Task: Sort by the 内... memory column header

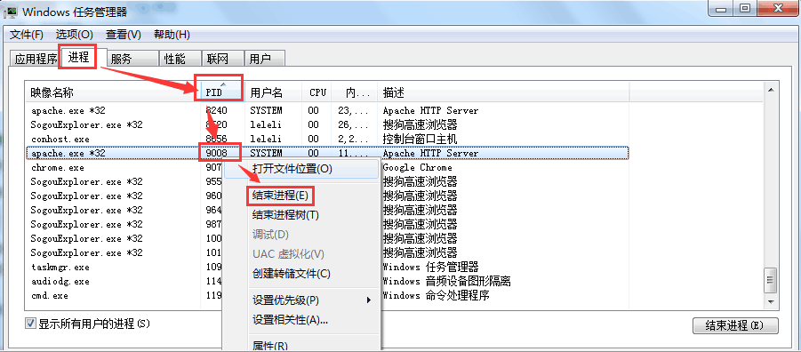Action: click(x=354, y=92)
